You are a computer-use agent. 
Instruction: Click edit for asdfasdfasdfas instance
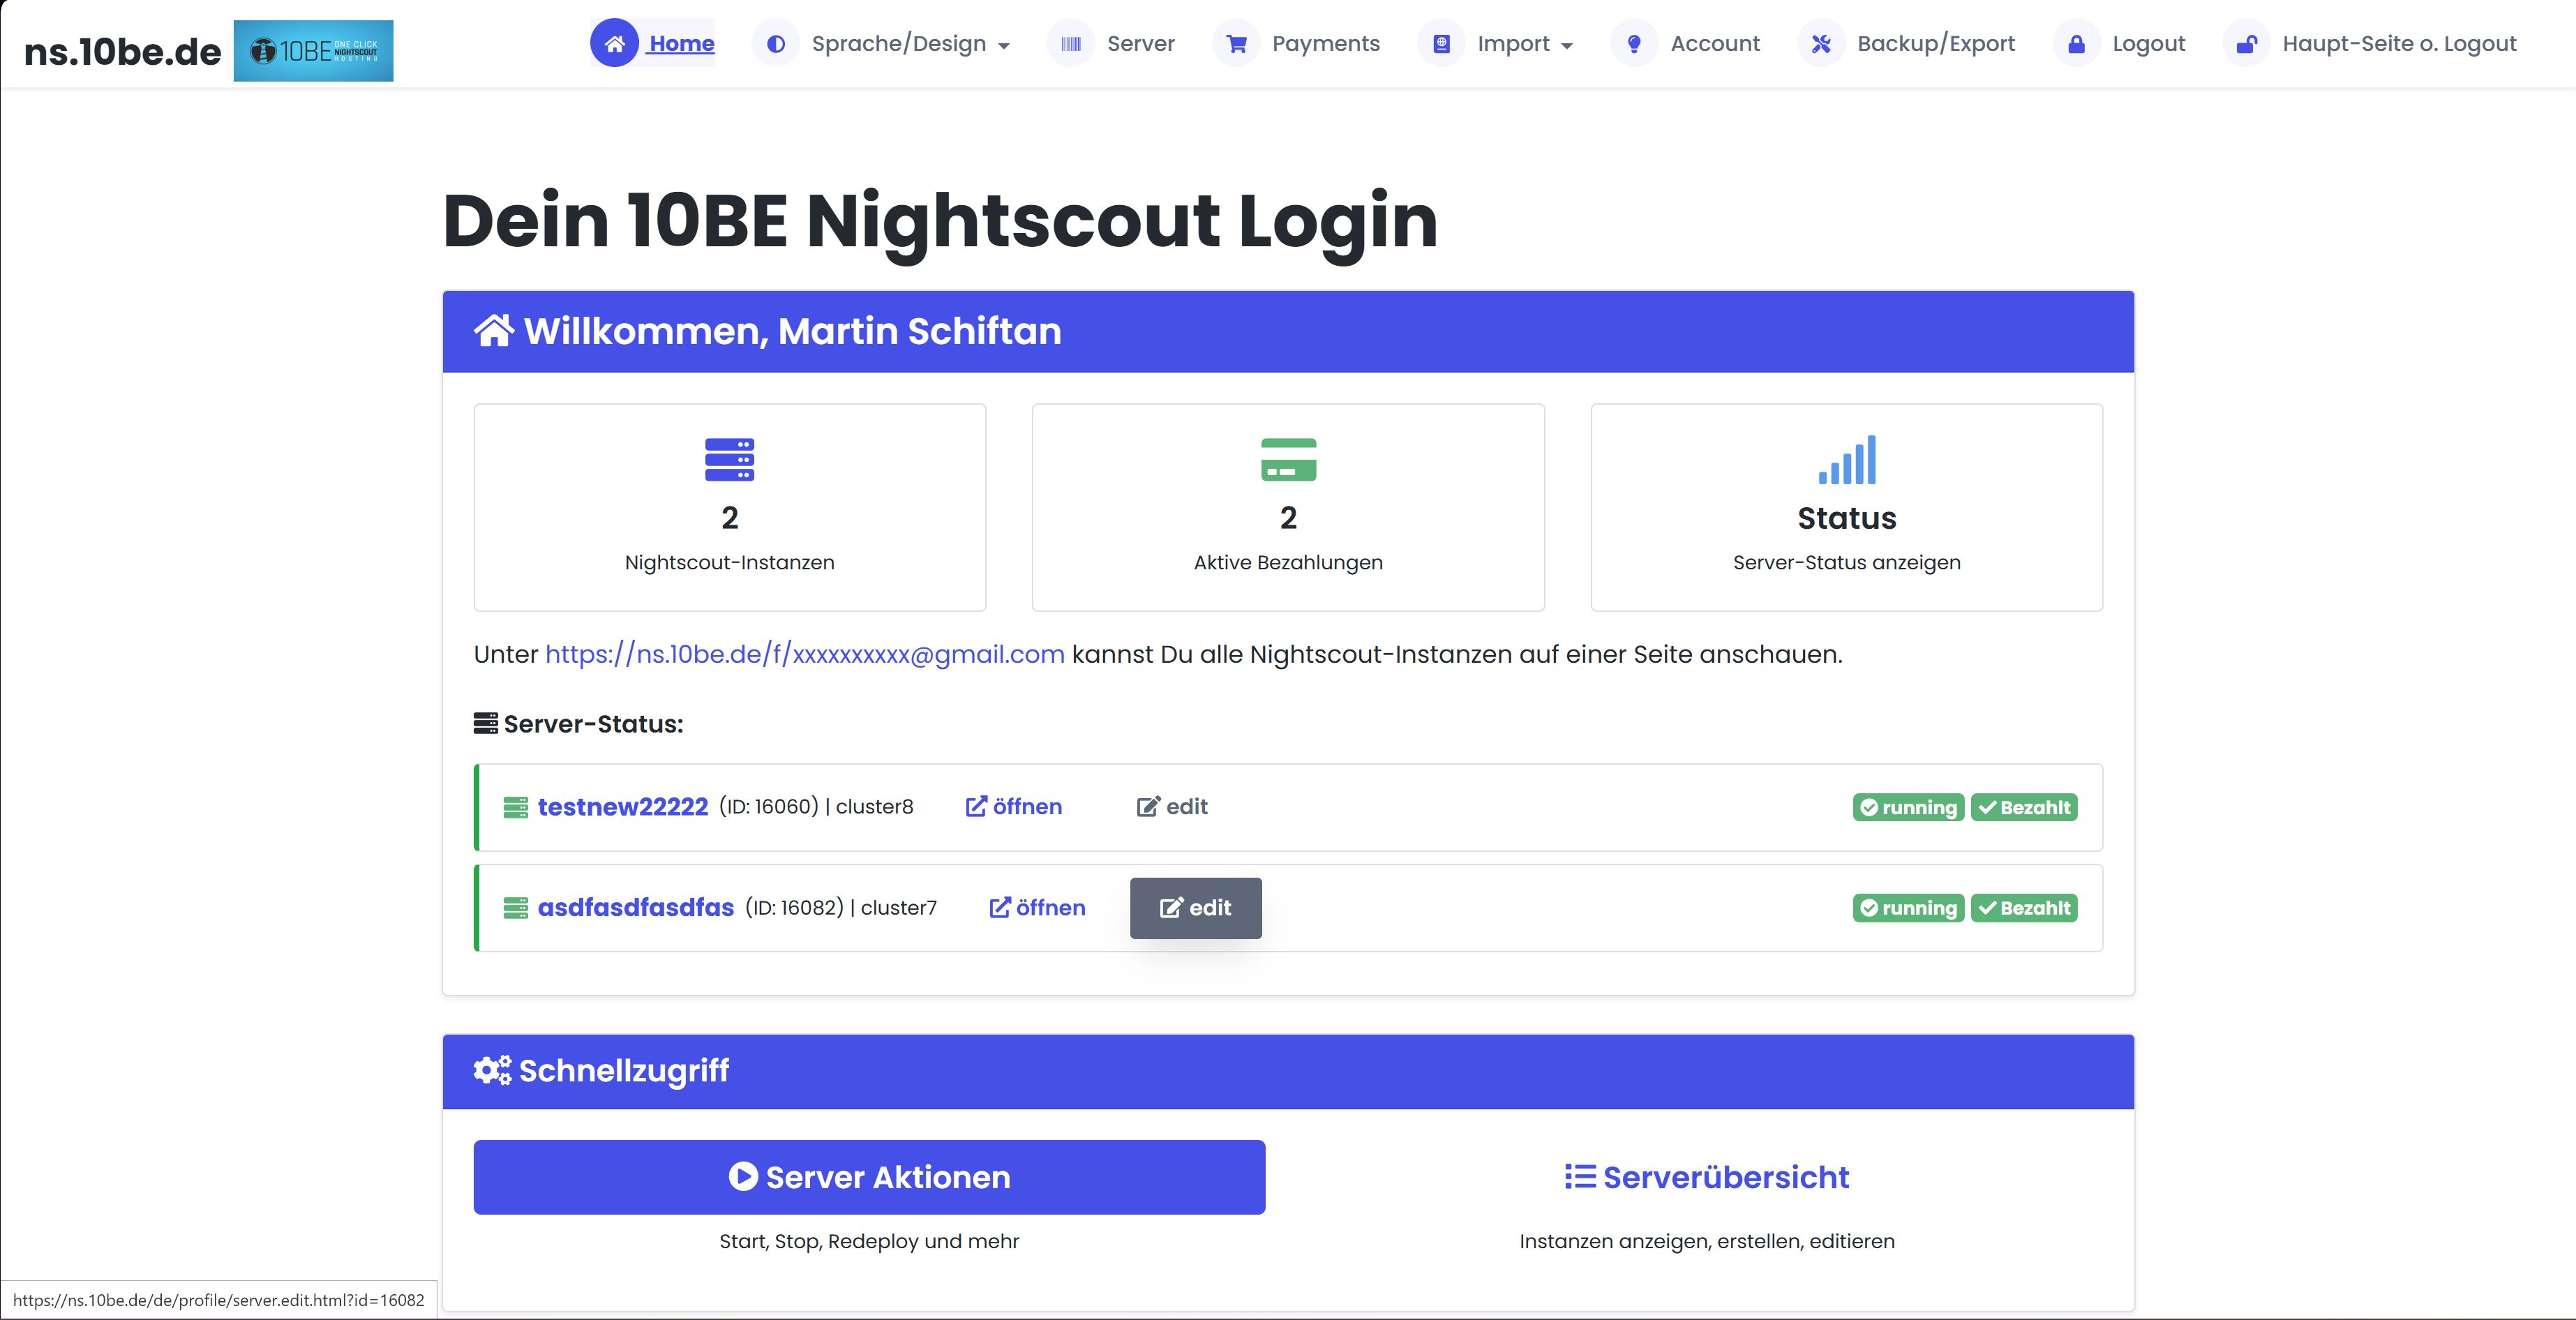pos(1195,908)
